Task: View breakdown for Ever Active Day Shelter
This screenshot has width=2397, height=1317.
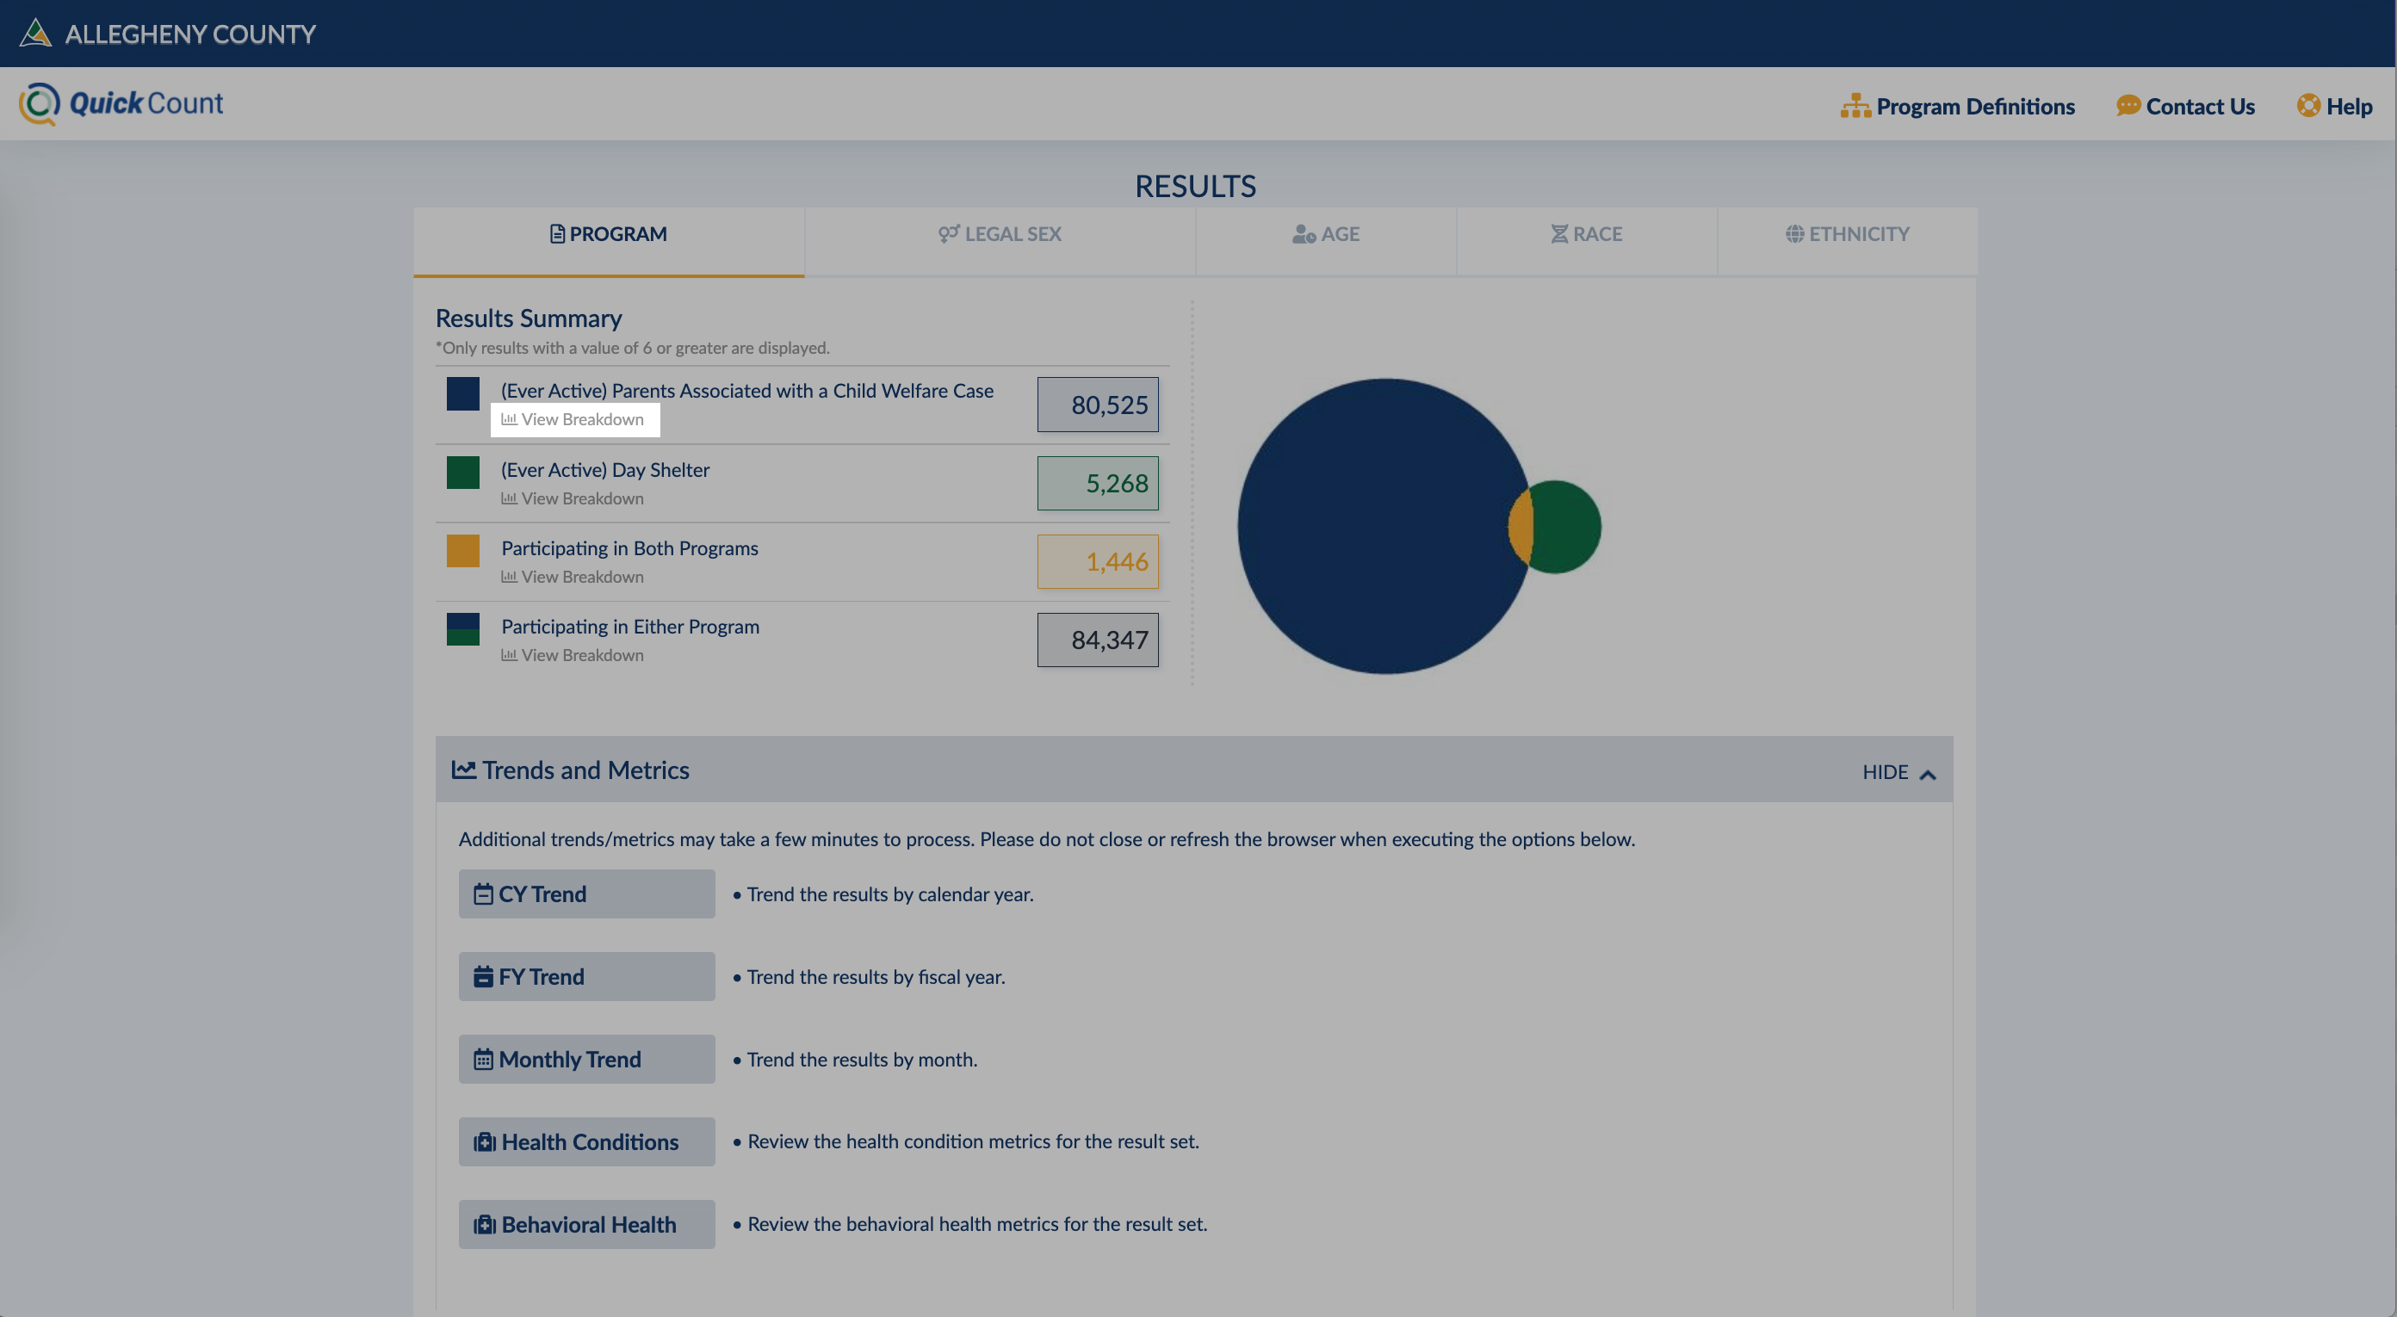Action: point(573,498)
